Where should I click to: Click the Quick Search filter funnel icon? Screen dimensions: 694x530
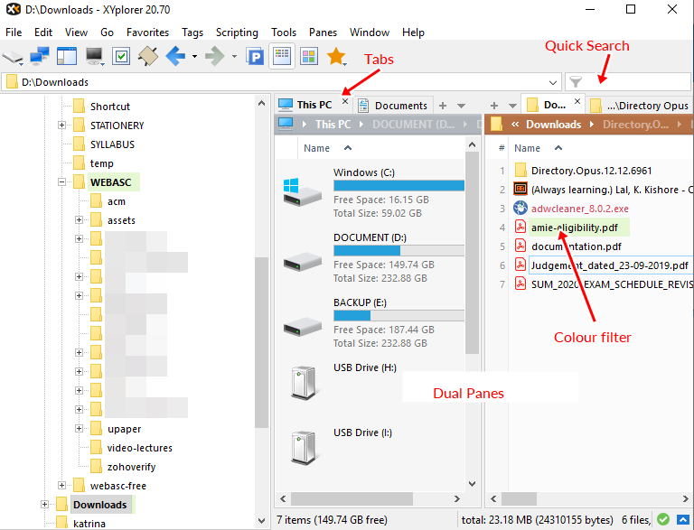(x=576, y=82)
